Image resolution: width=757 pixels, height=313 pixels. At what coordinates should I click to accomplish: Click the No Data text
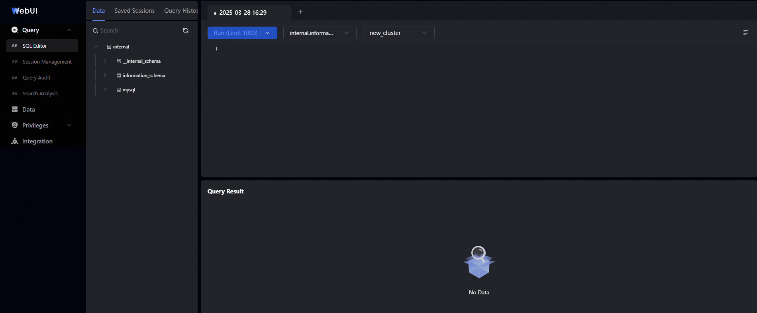(479, 292)
